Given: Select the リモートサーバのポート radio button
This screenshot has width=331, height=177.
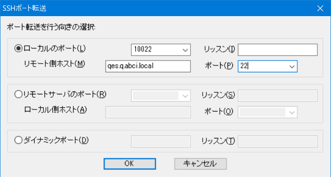Looking at the screenshot, I should [19, 94].
